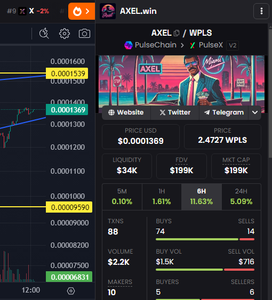Click the right panel vertical scrollbar
Viewport: 272px width, 300px height.
[x=270, y=94]
